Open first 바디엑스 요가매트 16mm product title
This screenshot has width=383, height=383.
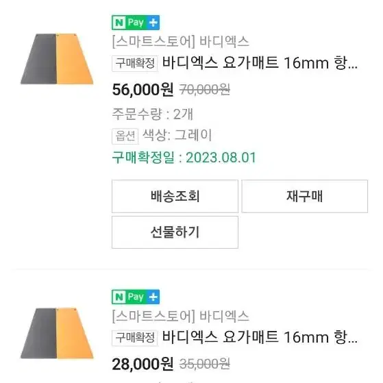point(260,63)
